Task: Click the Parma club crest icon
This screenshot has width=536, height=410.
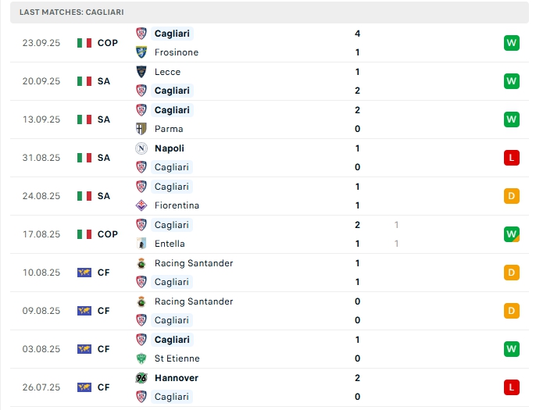Action: 141,129
